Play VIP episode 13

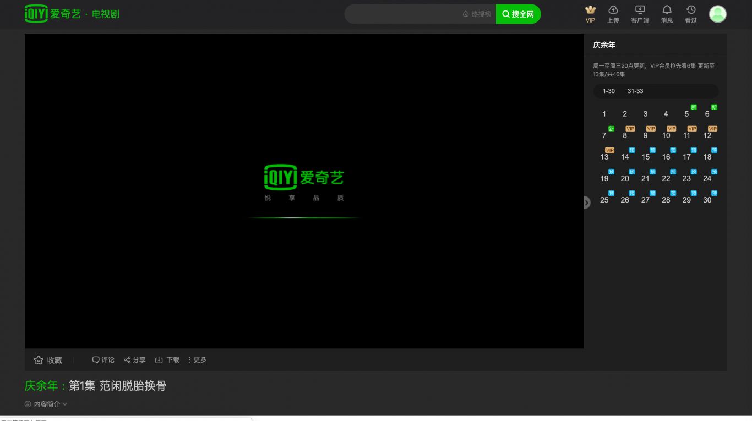(604, 157)
